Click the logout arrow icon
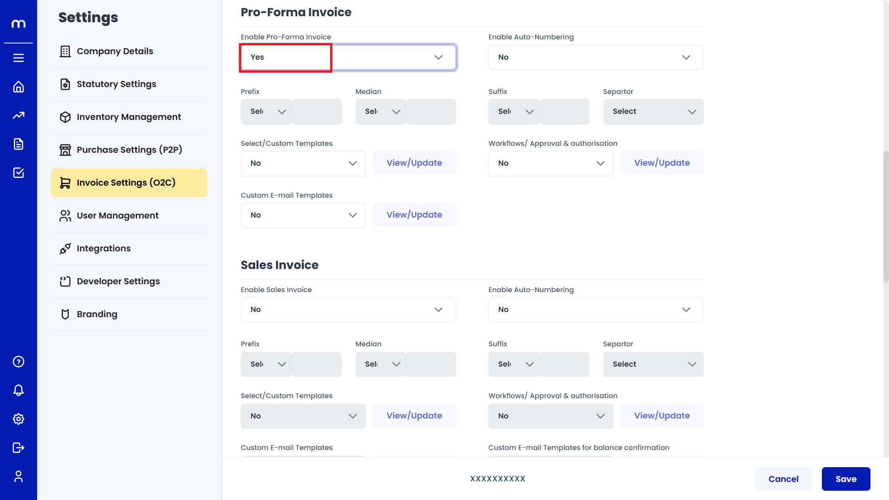 19,448
